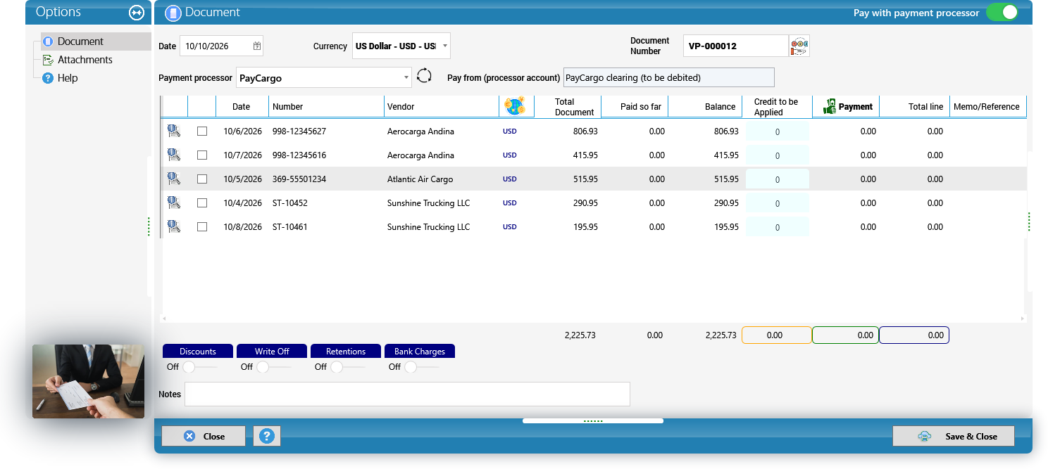The height and width of the screenshot is (469, 1048).
Task: View details of document ST-10452
Action: [174, 203]
